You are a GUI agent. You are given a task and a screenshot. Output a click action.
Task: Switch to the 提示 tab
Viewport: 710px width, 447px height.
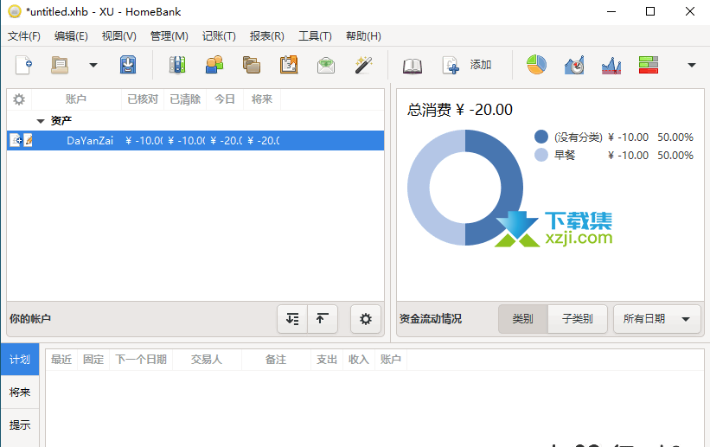click(x=20, y=425)
